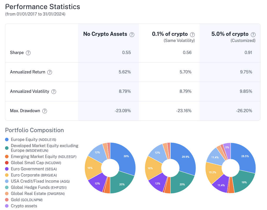Click 19% green slice in third donut

(243, 182)
